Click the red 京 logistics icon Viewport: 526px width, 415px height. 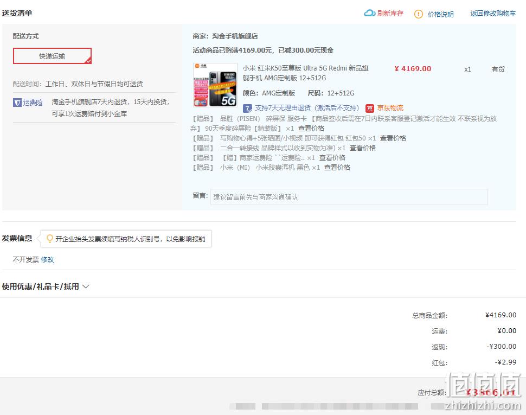tap(369, 108)
